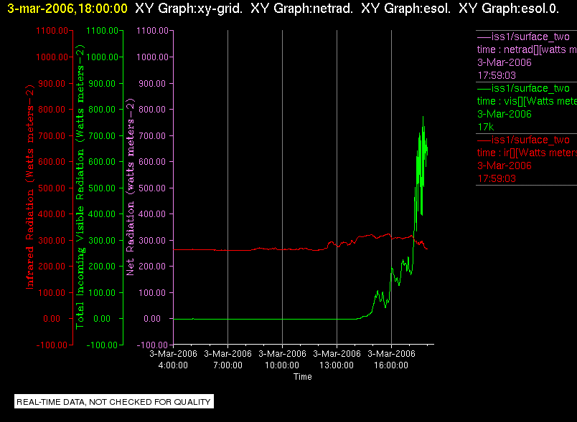Click the time : vis legend line
This screenshot has width=577, height=422.
527,101
